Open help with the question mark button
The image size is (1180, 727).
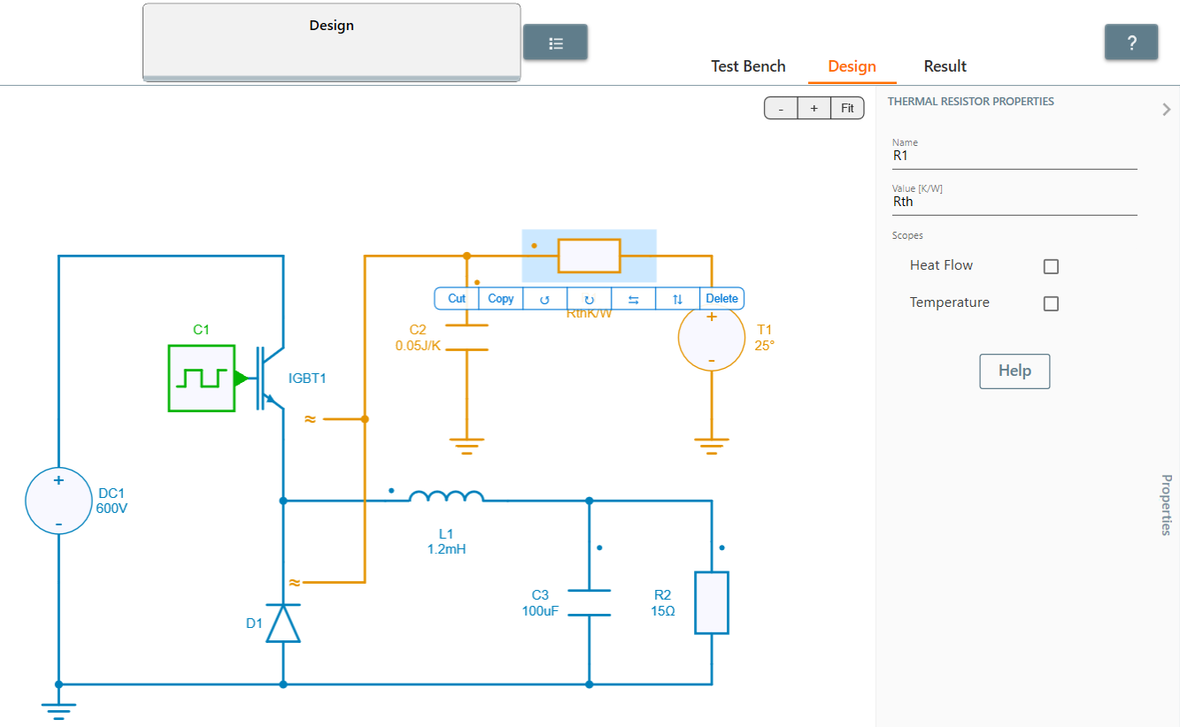1130,42
